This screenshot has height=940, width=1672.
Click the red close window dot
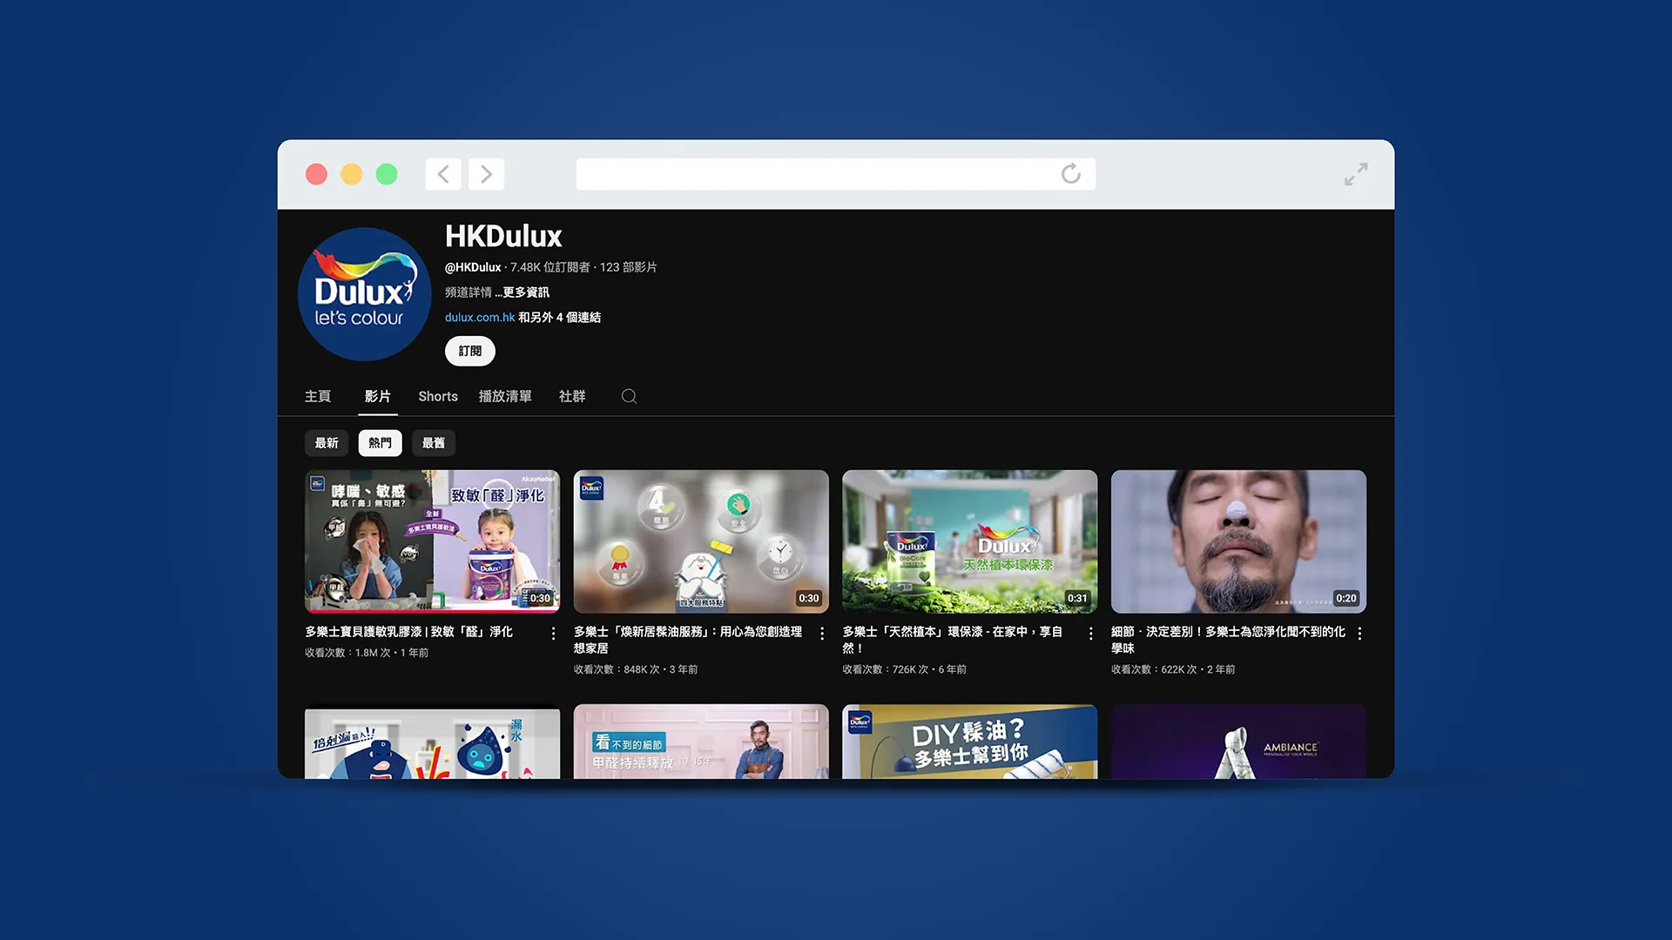point(316,174)
